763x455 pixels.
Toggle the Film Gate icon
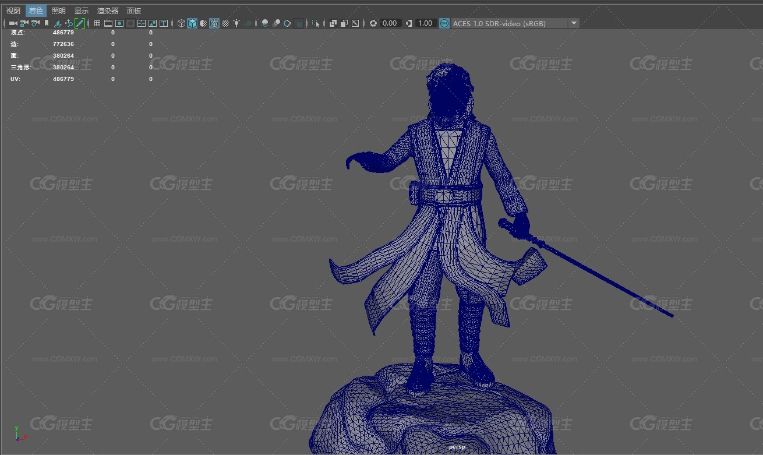[108, 23]
